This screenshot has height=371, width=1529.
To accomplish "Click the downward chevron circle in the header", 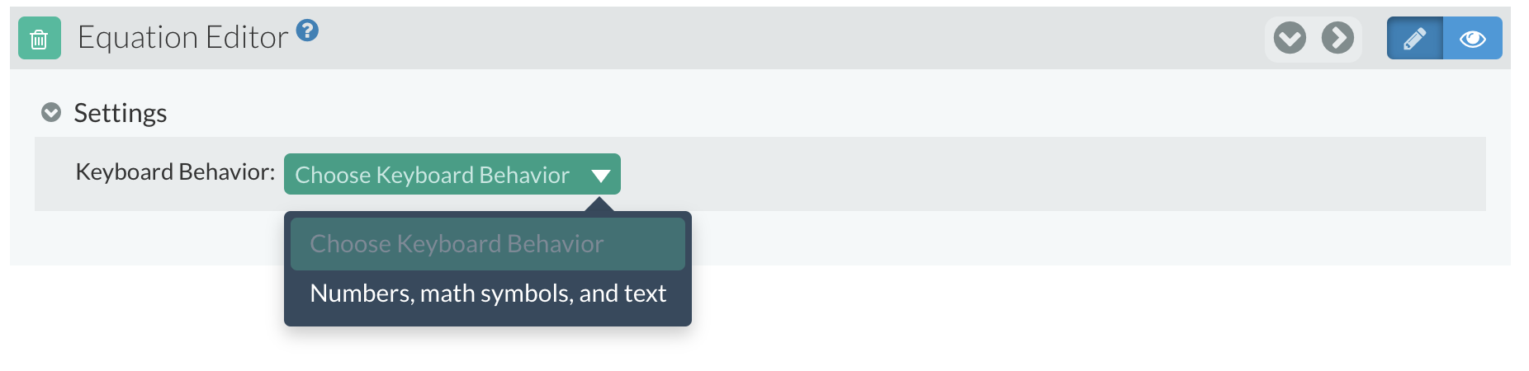I will (x=1290, y=38).
